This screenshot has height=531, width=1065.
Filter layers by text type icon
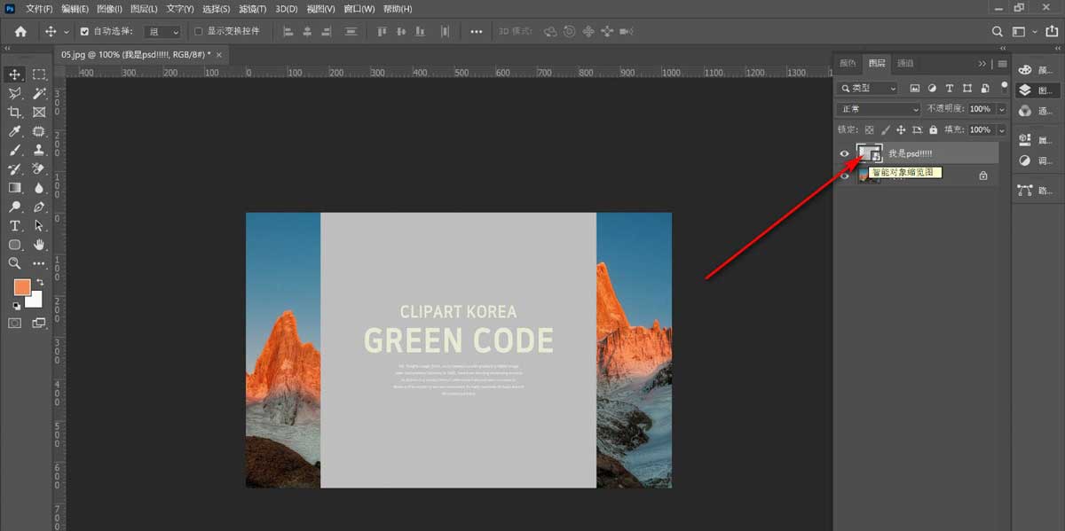click(950, 89)
